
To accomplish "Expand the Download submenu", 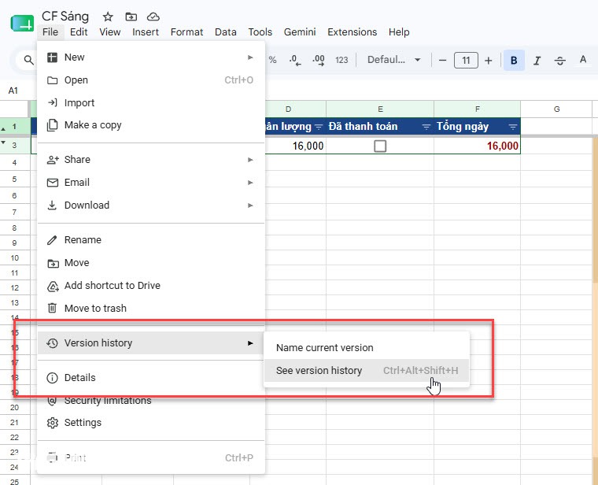I will 151,205.
